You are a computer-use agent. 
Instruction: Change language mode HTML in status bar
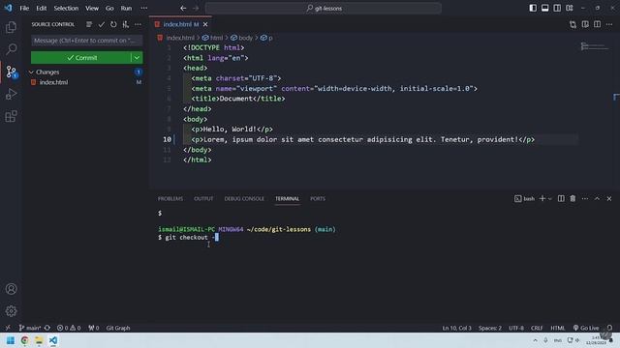[558, 328]
